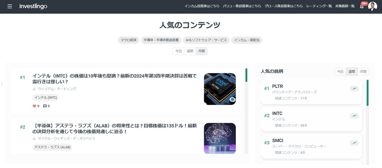Click the 99+ notification badge
382x168 pixels.
364,3
